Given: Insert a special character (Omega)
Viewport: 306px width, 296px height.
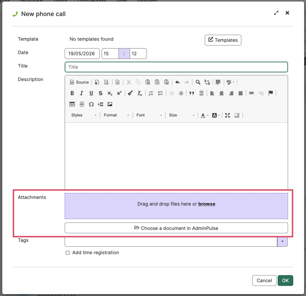Looking at the screenshot, I should click(91, 104).
